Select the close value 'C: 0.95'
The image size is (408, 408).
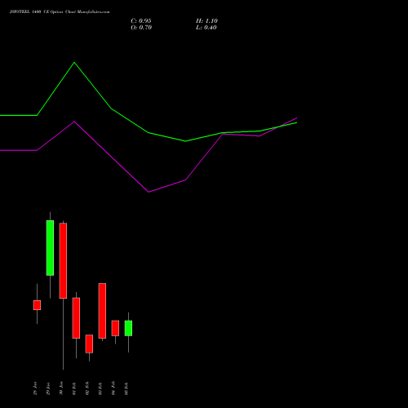[x=141, y=21]
